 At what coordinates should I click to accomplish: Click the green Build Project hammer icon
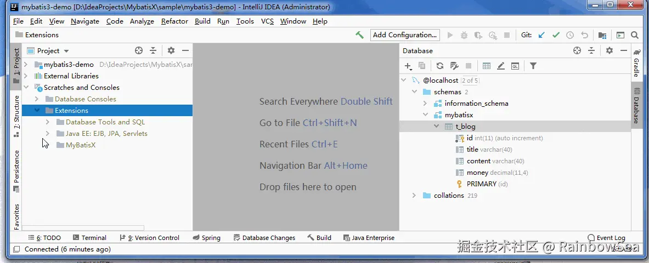pos(360,35)
